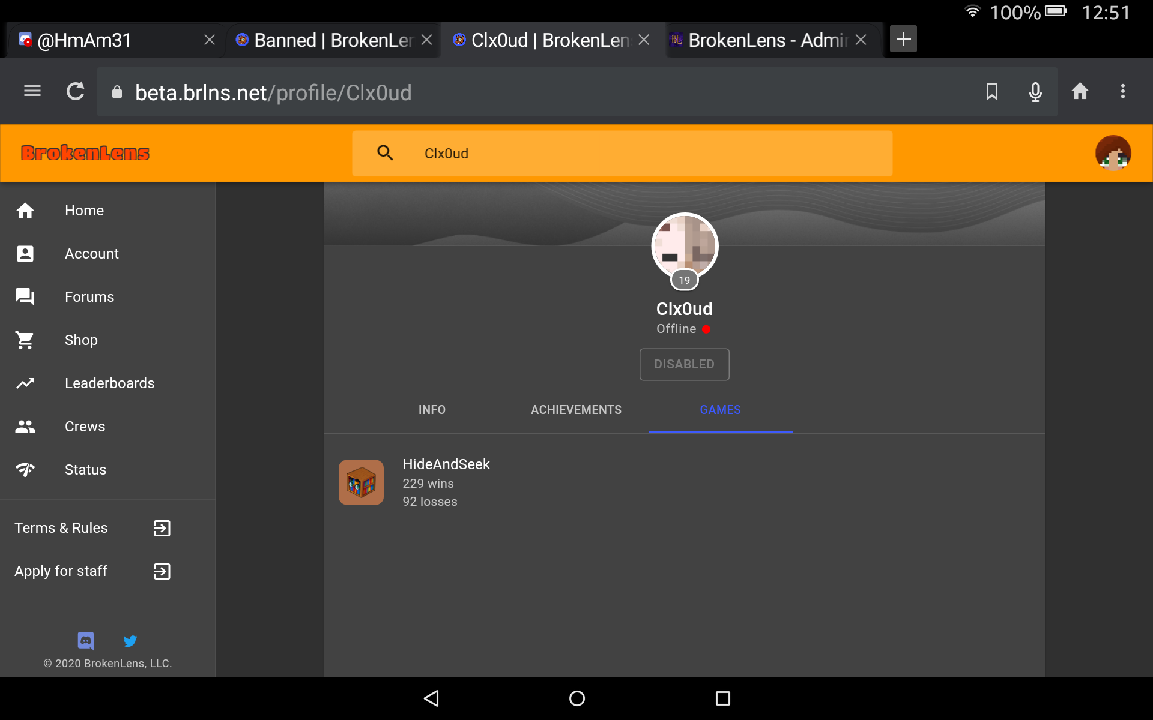Image resolution: width=1153 pixels, height=720 pixels.
Task: Open the three-dot browser options menu
Action: [1123, 91]
